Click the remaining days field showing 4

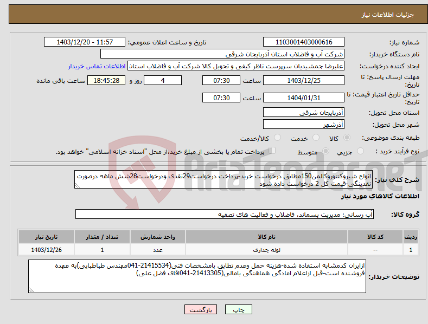[163, 80]
